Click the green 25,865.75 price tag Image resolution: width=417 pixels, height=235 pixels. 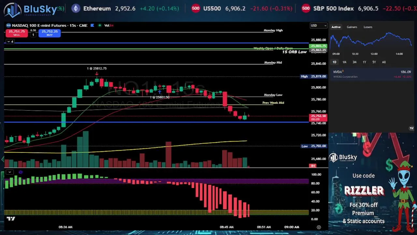(318, 46)
